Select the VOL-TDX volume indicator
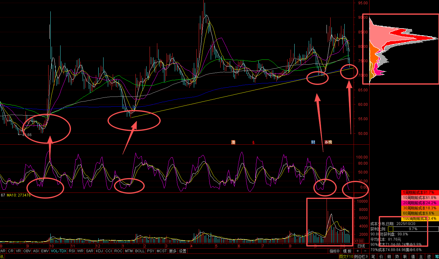Viewport: 439px width, 259px height. 59,251
